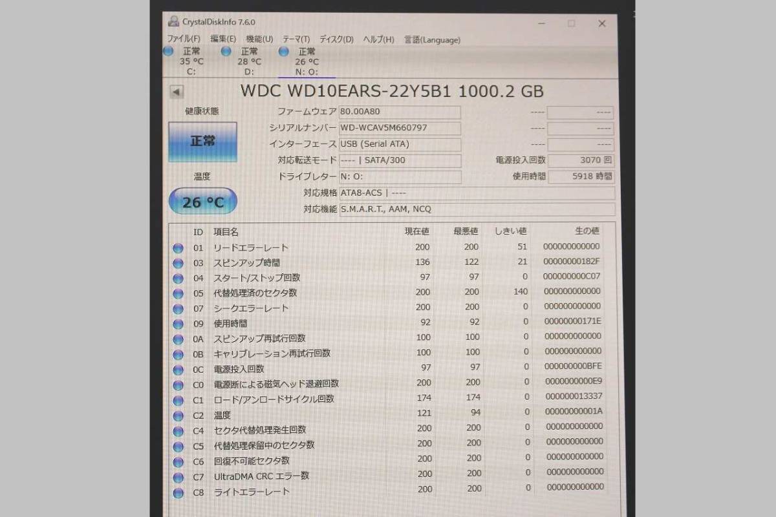Click the standard field ATA8-ACS
This screenshot has height=517, width=776.
coord(477,193)
